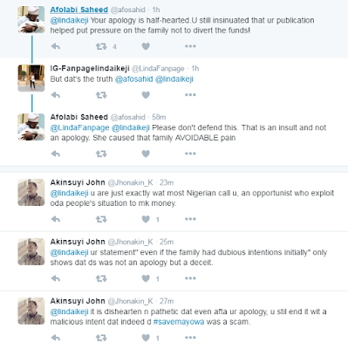This screenshot has height=349, width=348.
Task: Open the @LindaFanpage mention in 58m tweet
Action: (79, 127)
